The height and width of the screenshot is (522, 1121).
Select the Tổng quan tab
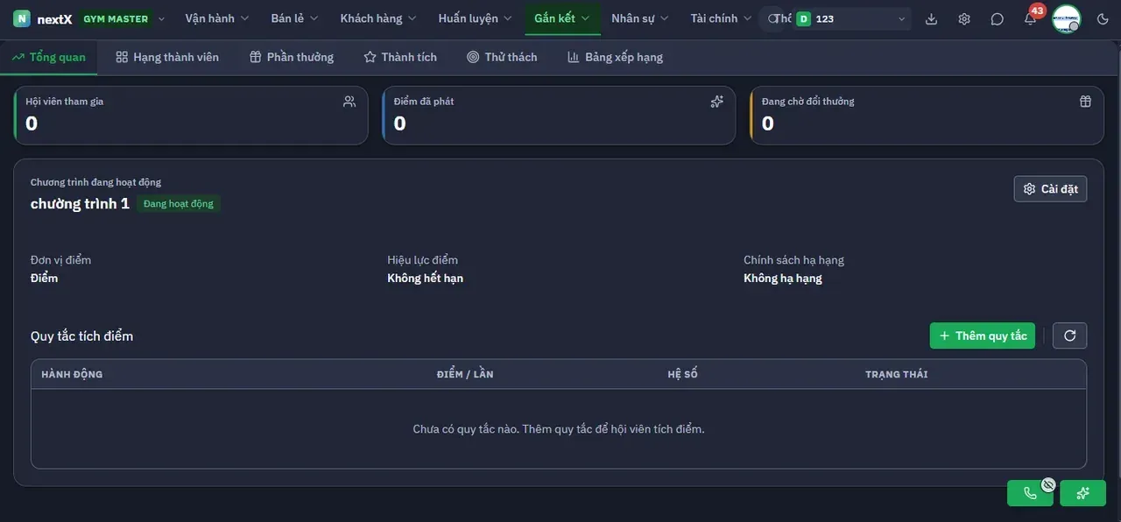[49, 57]
